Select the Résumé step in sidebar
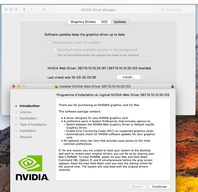The width and height of the screenshot is (198, 192). (x=26, y=137)
